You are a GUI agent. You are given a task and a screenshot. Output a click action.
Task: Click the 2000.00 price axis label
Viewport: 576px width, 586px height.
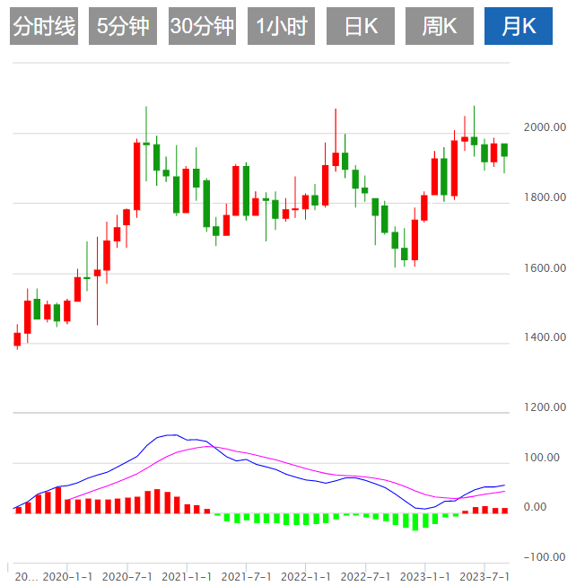pos(546,127)
